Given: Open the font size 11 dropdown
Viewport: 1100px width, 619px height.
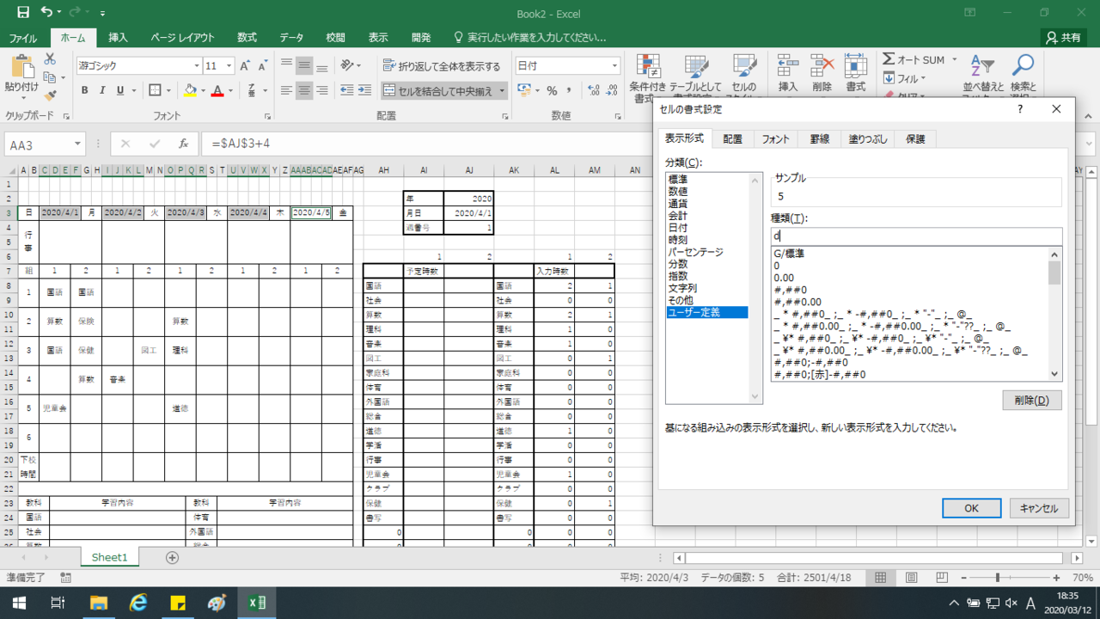Looking at the screenshot, I should click(229, 65).
